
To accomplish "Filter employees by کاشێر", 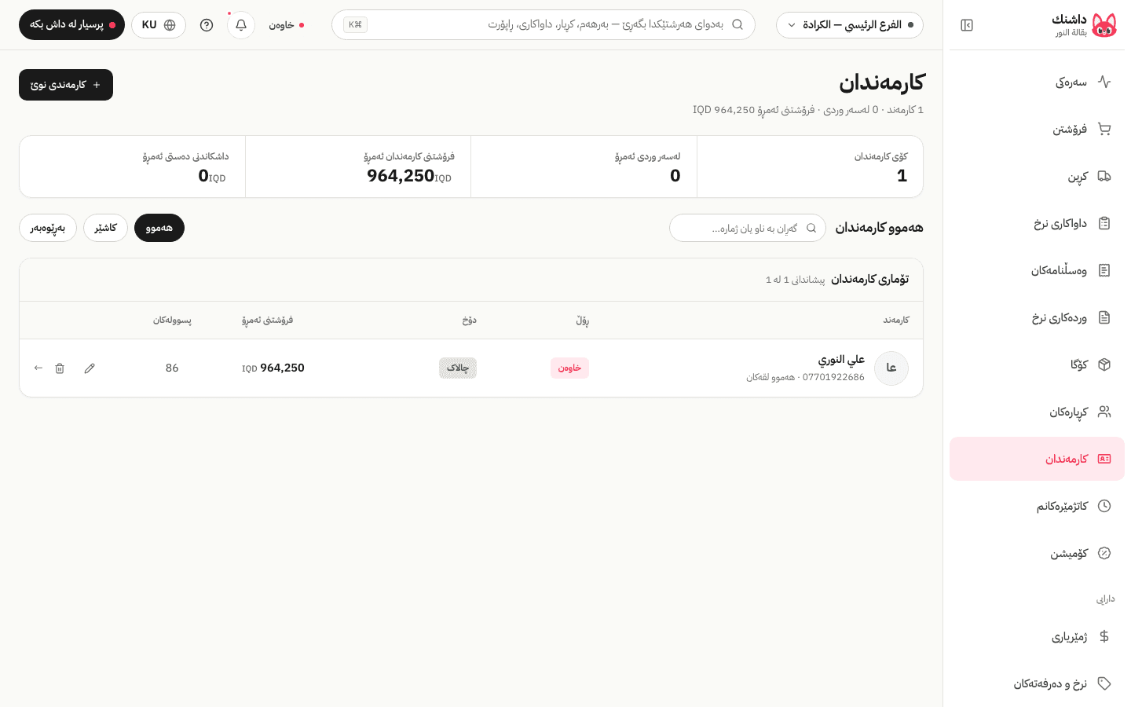I will pos(105,228).
